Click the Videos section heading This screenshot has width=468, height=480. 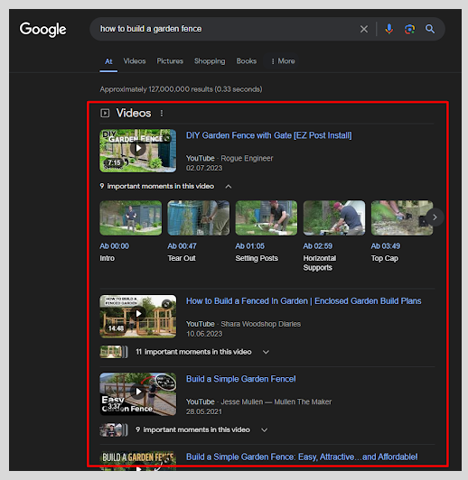(x=134, y=114)
